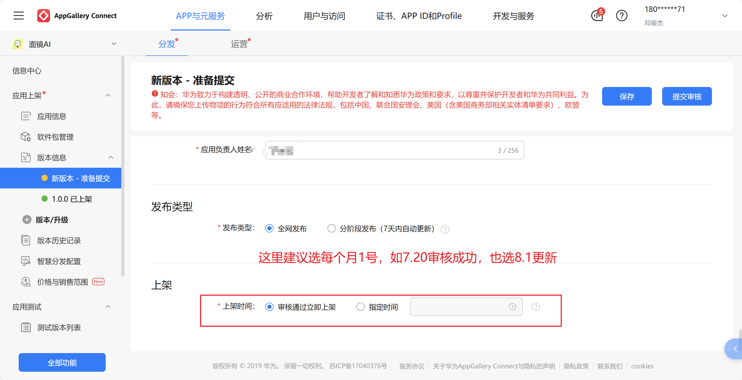Click the 应用信息 sidebar icon
Screen dimensions: 742x380
[26, 116]
